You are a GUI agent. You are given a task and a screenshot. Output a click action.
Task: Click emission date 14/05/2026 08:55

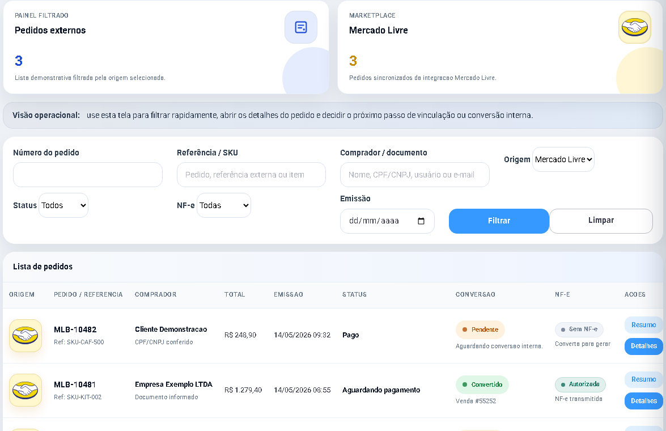click(x=302, y=390)
